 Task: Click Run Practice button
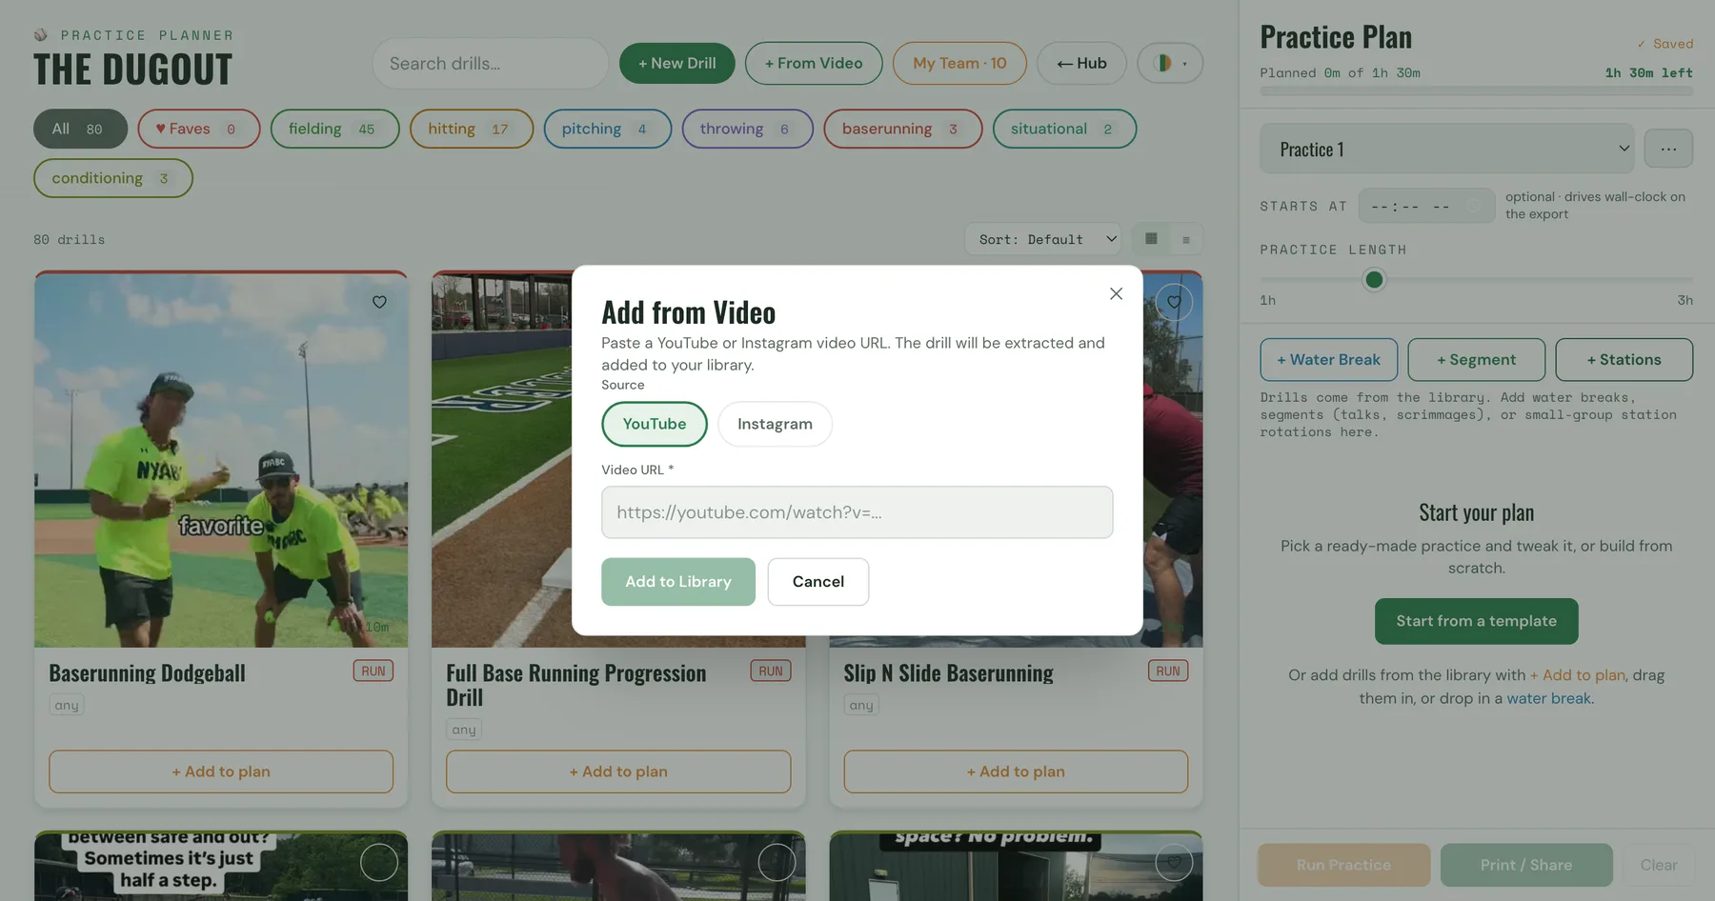coord(1343,865)
